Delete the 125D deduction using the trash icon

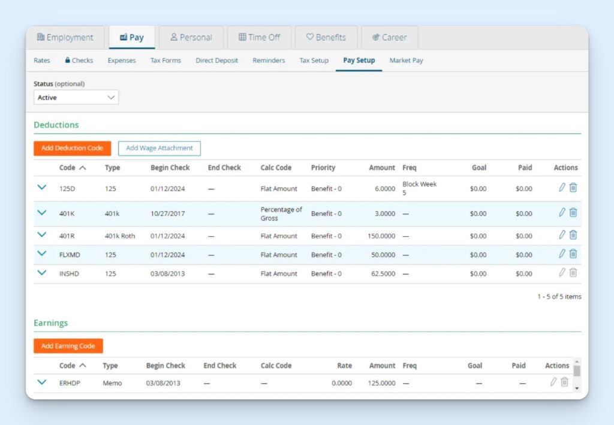click(x=573, y=188)
